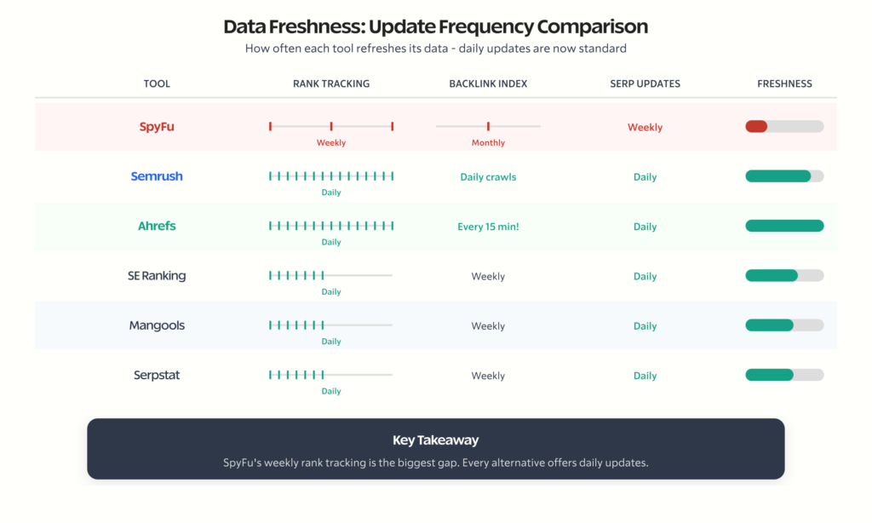
Task: Click the SpyFu tool name
Action: (x=157, y=127)
